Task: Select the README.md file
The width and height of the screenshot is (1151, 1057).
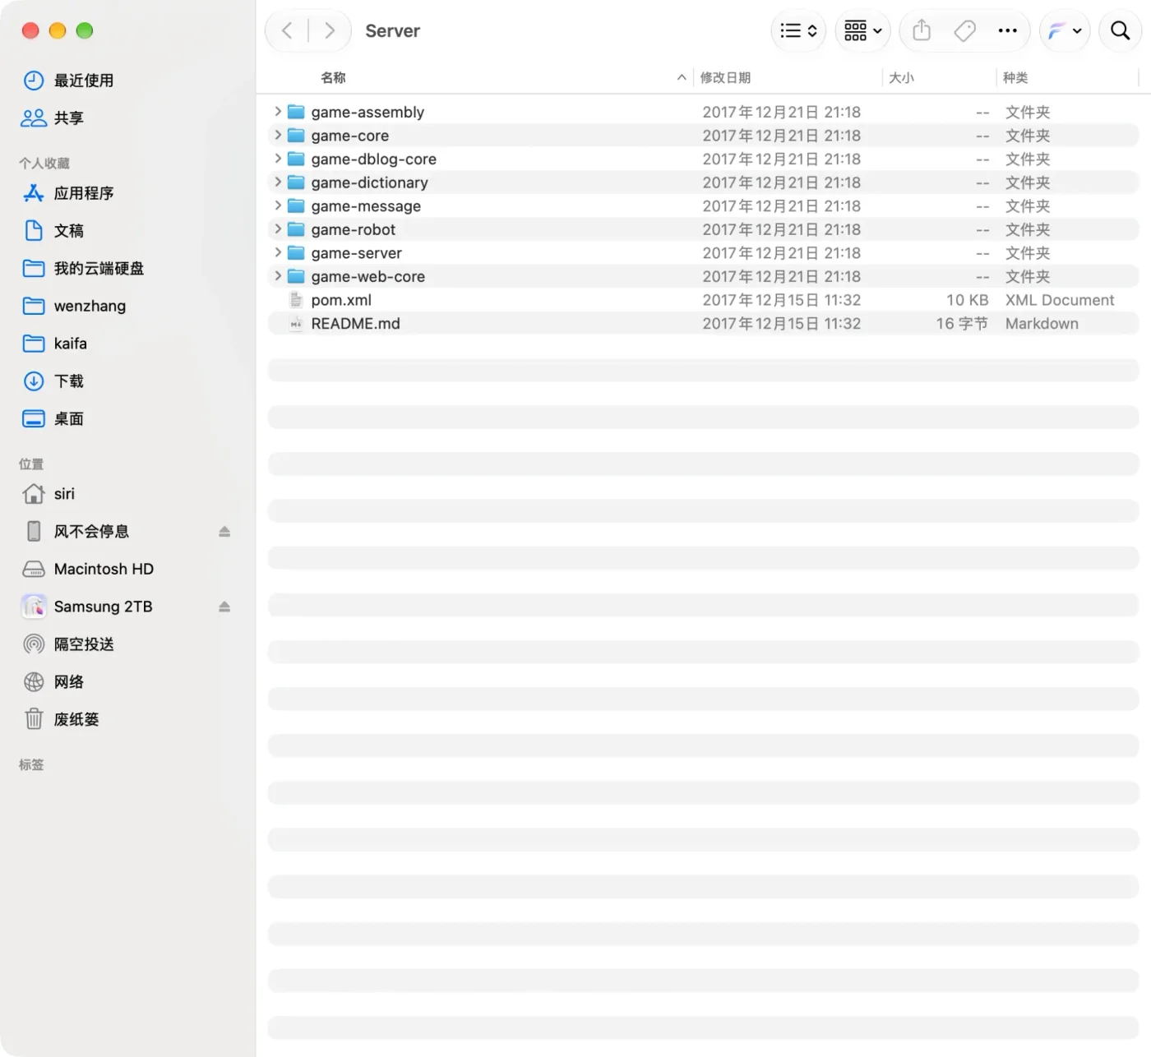Action: tap(704, 324)
